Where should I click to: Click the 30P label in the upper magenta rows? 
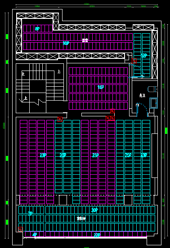(66, 43)
